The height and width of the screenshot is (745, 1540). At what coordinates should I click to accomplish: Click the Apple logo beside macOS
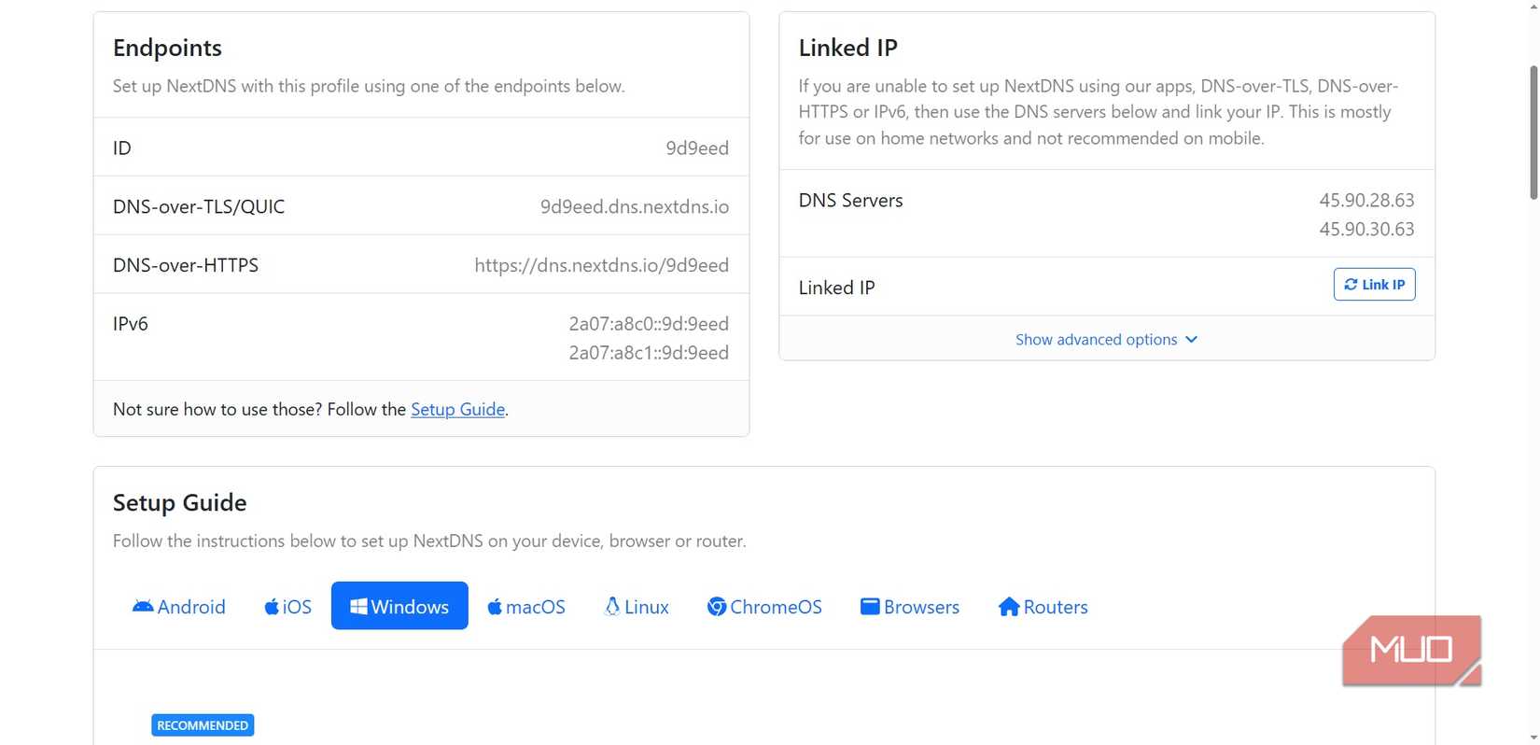[495, 607]
